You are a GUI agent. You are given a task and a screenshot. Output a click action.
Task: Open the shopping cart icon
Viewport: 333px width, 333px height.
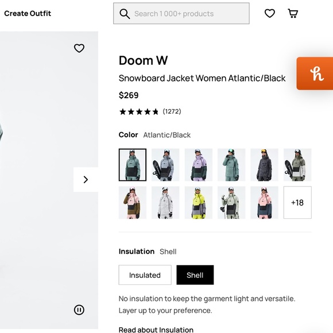(293, 13)
